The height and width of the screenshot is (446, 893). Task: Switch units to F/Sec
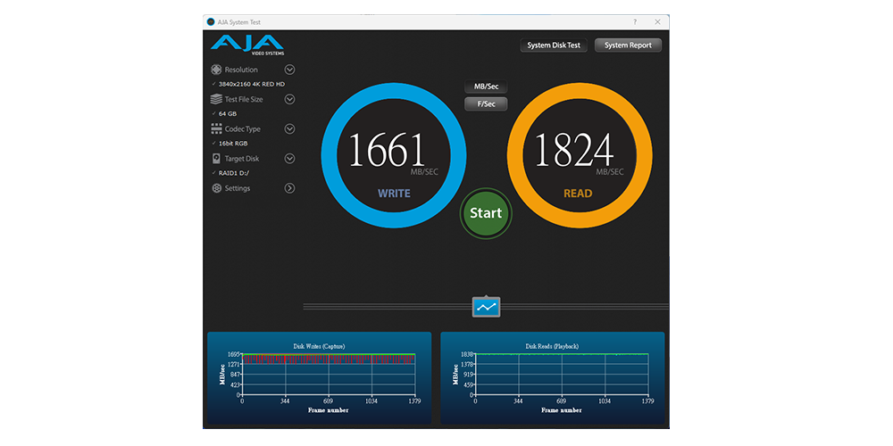486,104
